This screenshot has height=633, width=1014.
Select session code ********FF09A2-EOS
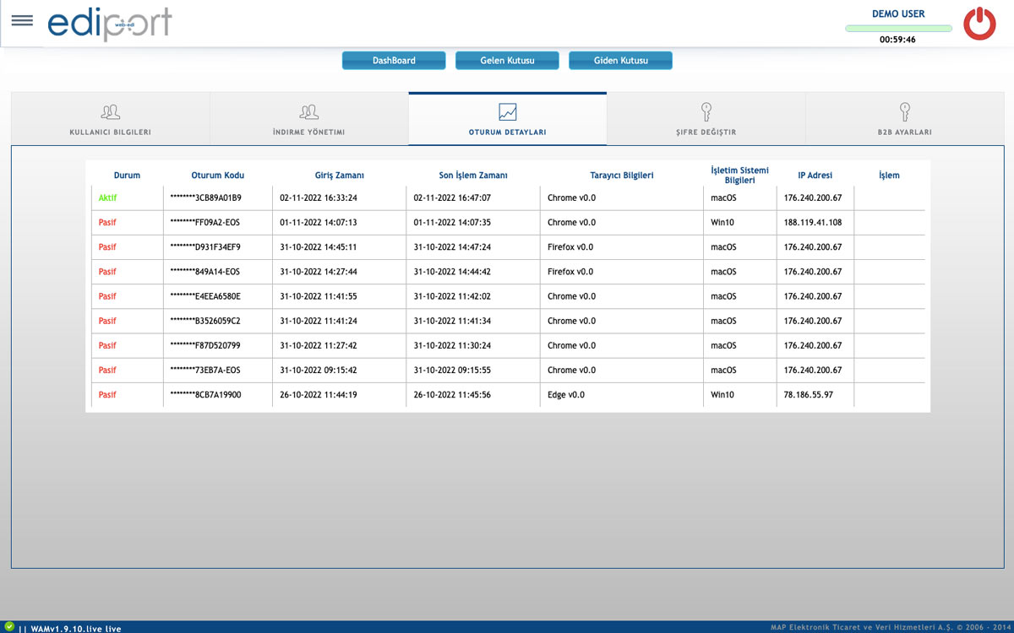pyautogui.click(x=204, y=222)
